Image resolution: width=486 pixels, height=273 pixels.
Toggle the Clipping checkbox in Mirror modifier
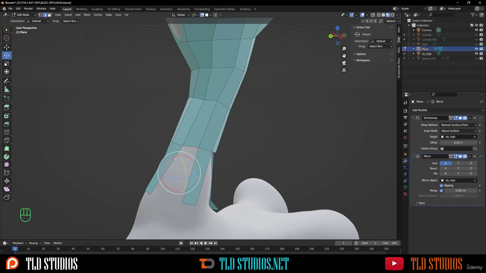click(x=441, y=185)
